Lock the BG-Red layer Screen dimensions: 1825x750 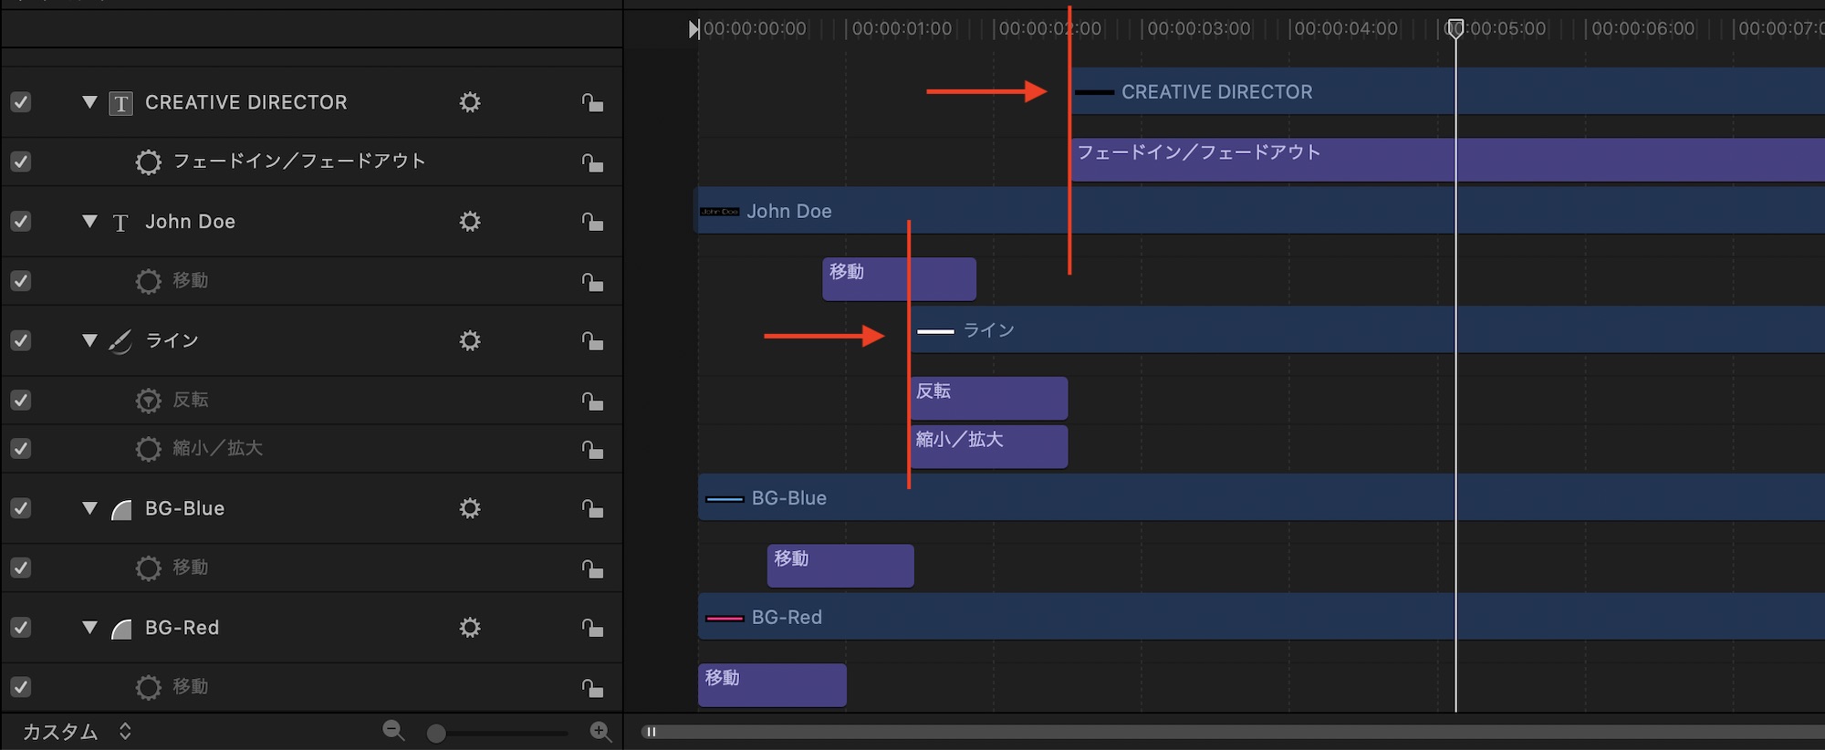click(x=593, y=628)
